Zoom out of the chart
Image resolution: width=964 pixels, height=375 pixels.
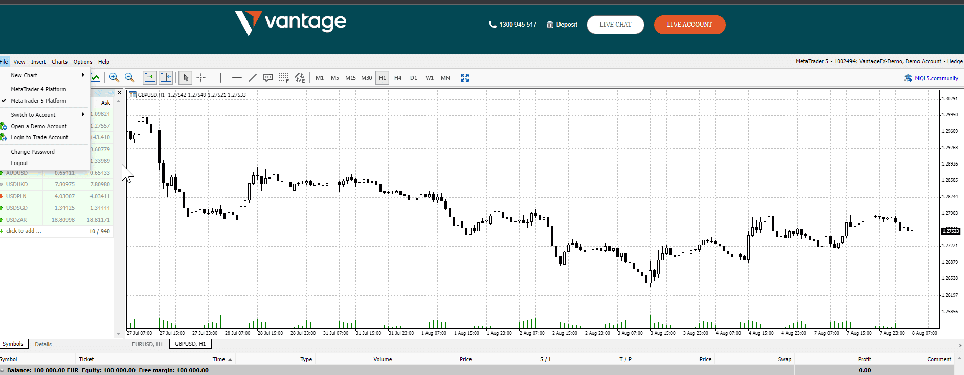pos(130,78)
